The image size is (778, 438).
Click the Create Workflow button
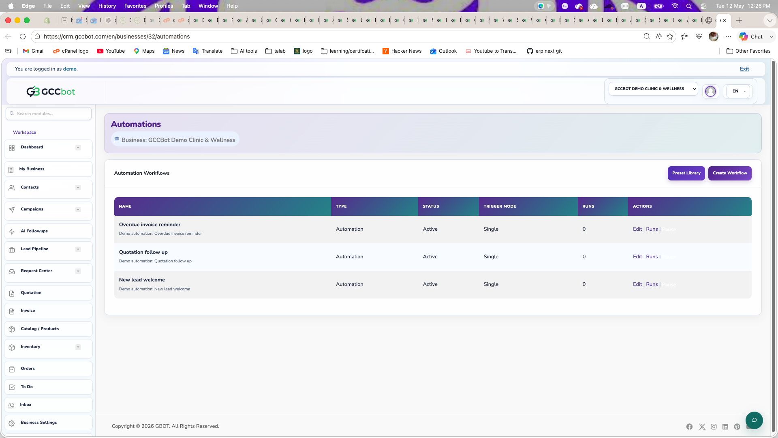click(x=730, y=173)
